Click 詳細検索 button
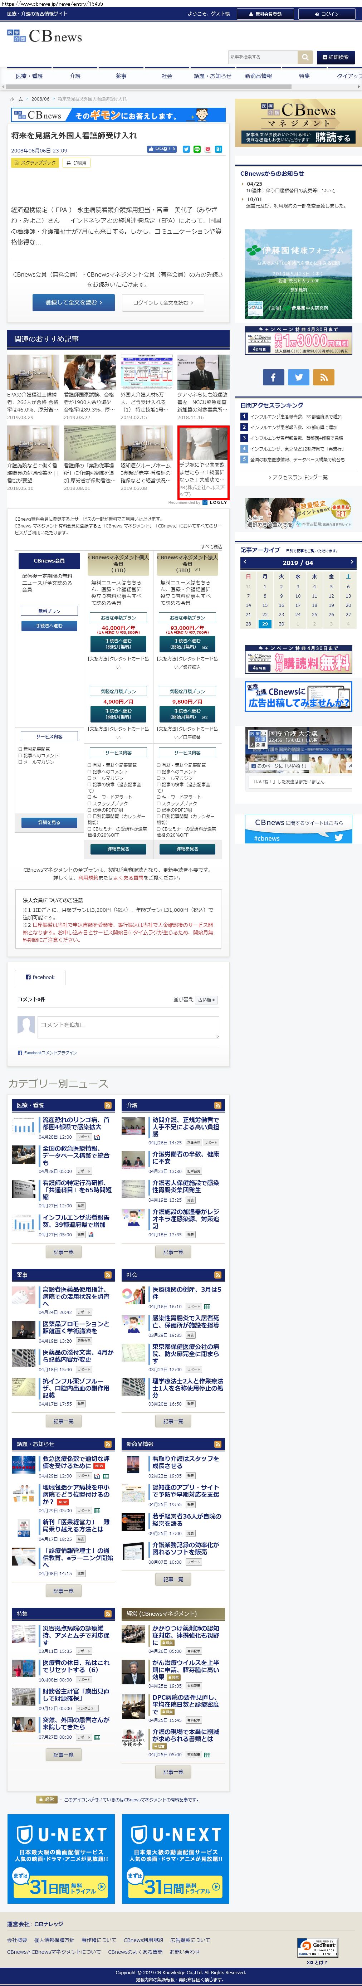 (x=335, y=57)
